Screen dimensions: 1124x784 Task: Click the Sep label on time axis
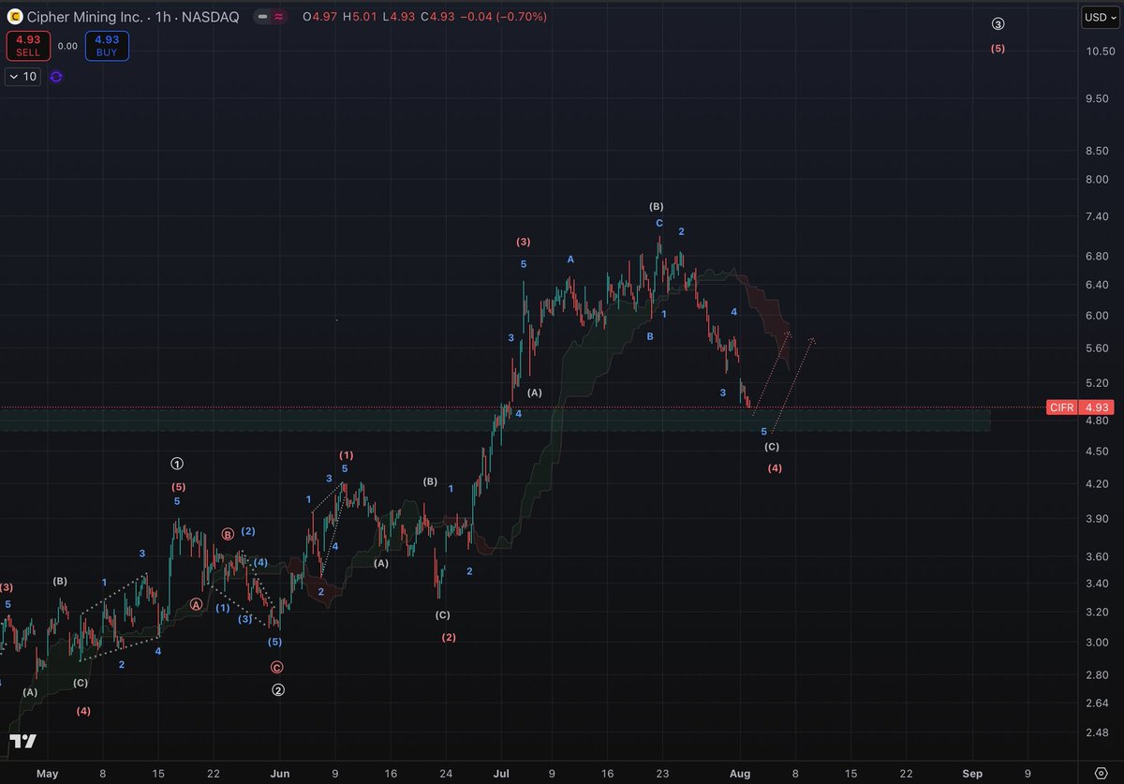pyautogui.click(x=972, y=774)
